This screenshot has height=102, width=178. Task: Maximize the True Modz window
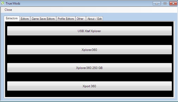(x=165, y=4)
